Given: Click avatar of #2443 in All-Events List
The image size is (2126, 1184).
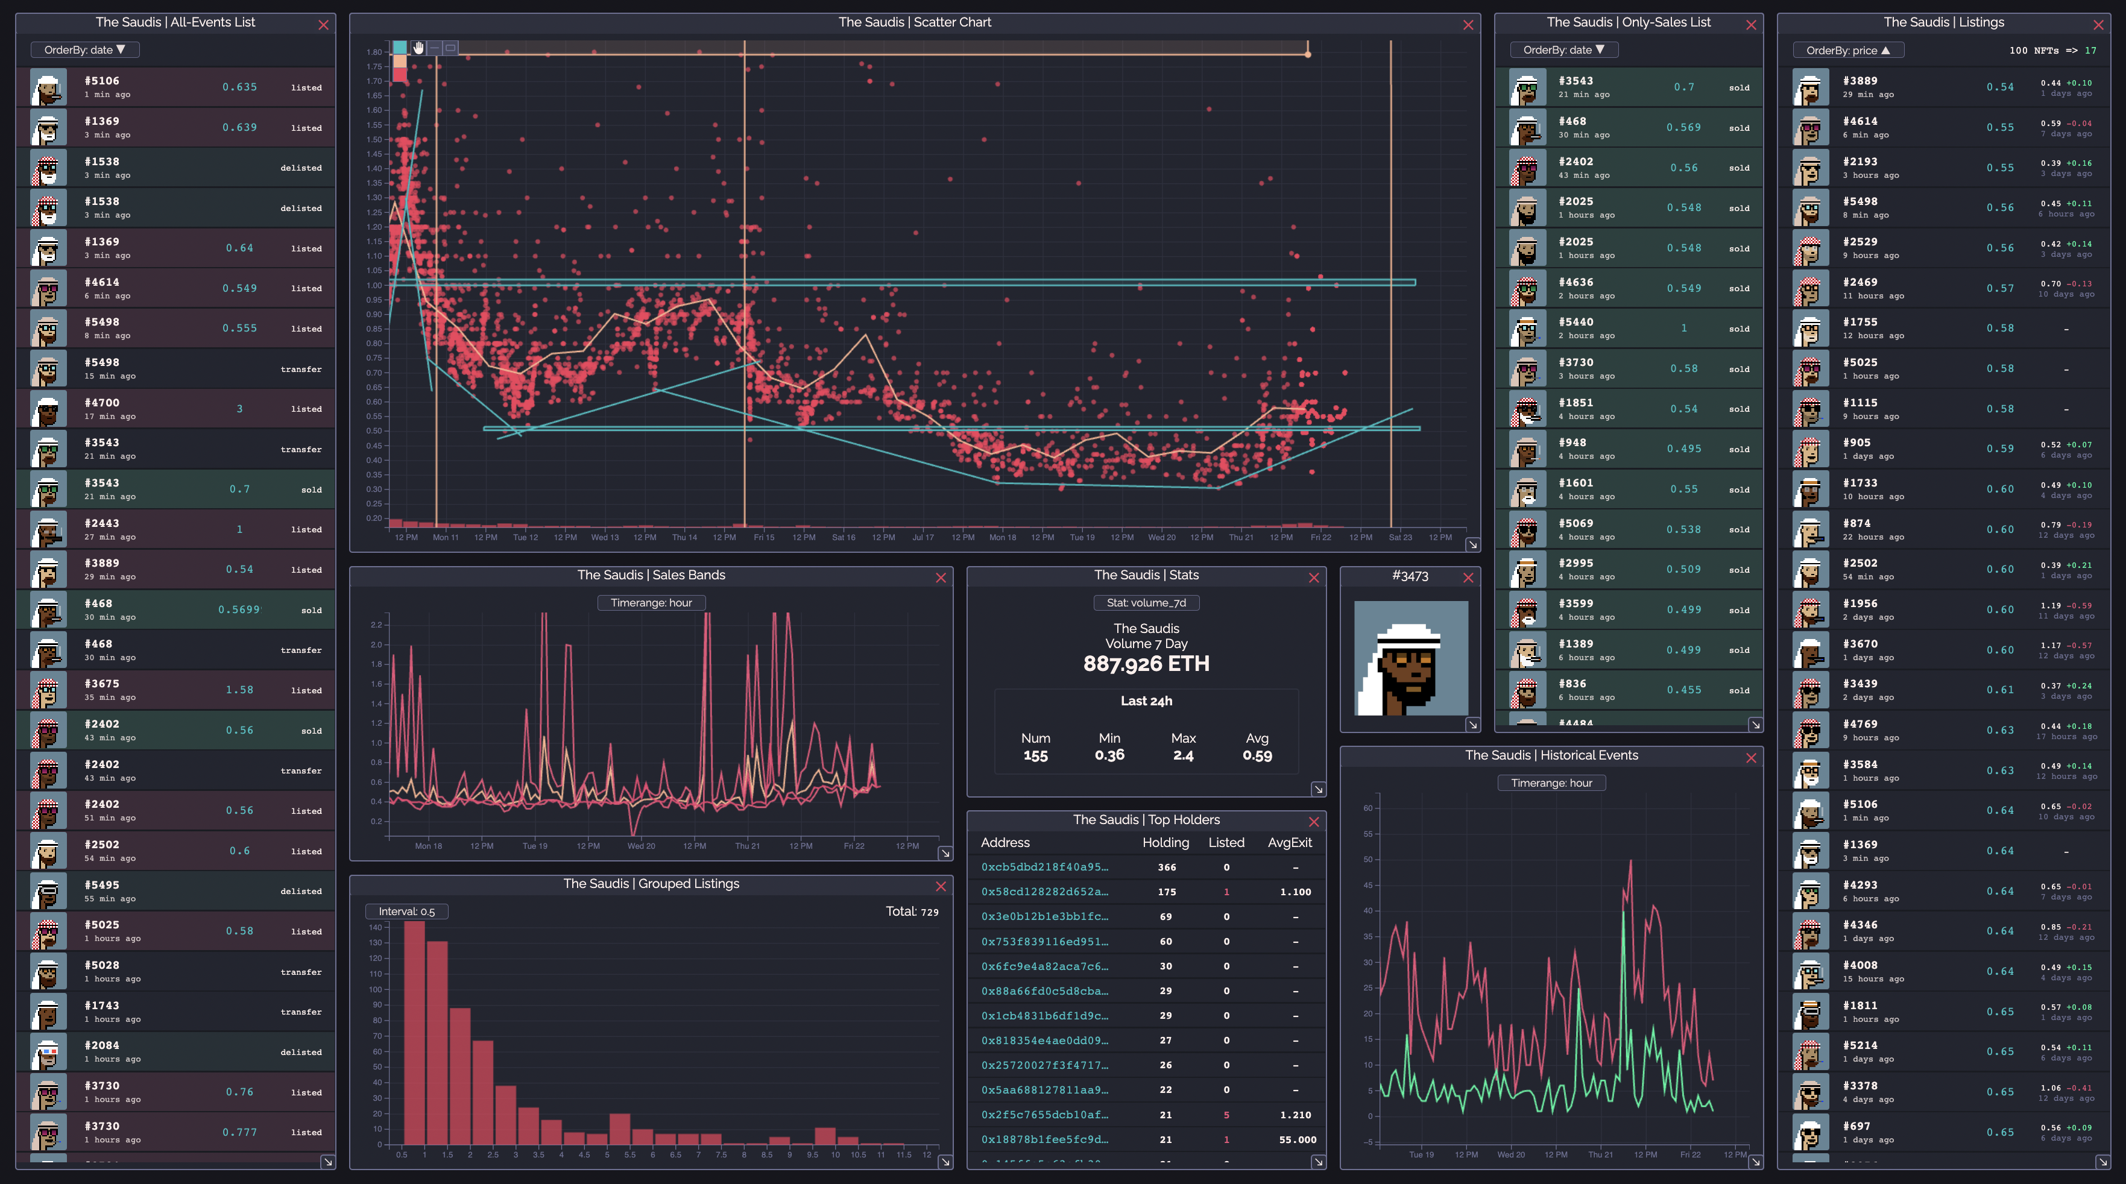Looking at the screenshot, I should tap(48, 529).
